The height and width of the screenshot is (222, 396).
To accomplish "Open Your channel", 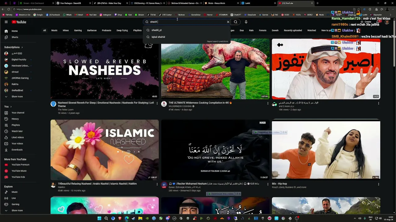I will (x=18, y=113).
